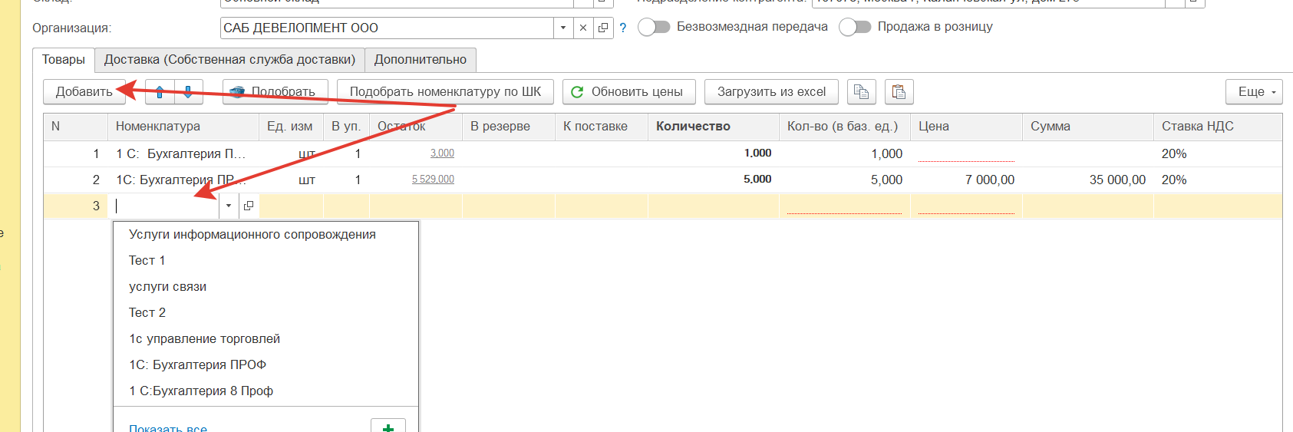
Task: Pick 1 С:Бухгалтерия 8 Проф entry
Action: pyautogui.click(x=201, y=391)
